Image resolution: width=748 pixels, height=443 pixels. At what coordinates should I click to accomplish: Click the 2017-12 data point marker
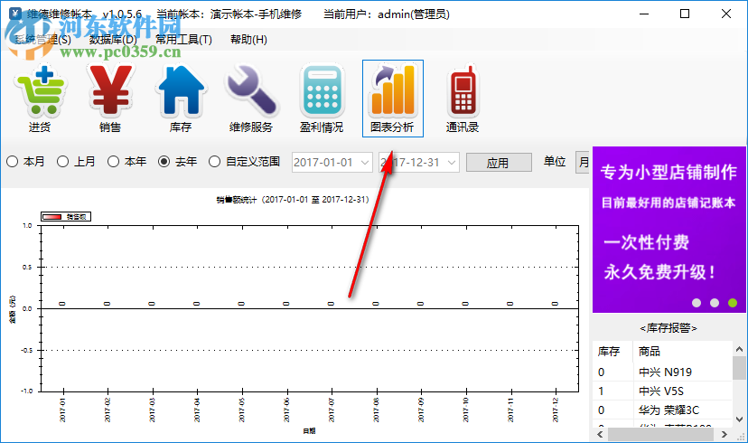(x=555, y=304)
